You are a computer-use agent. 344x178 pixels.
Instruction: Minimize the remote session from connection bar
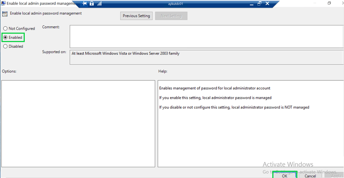click(x=251, y=4)
